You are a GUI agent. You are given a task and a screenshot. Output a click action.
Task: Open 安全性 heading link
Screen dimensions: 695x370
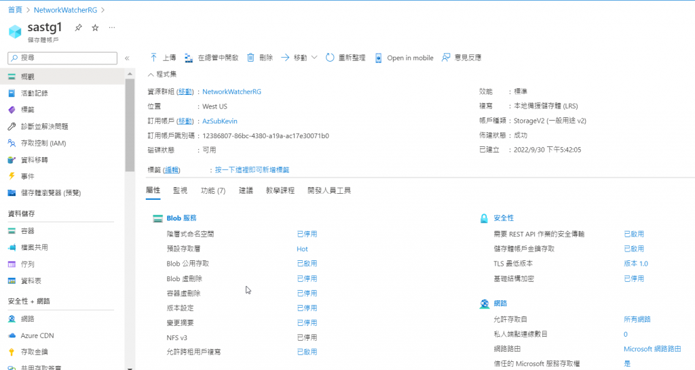(504, 218)
